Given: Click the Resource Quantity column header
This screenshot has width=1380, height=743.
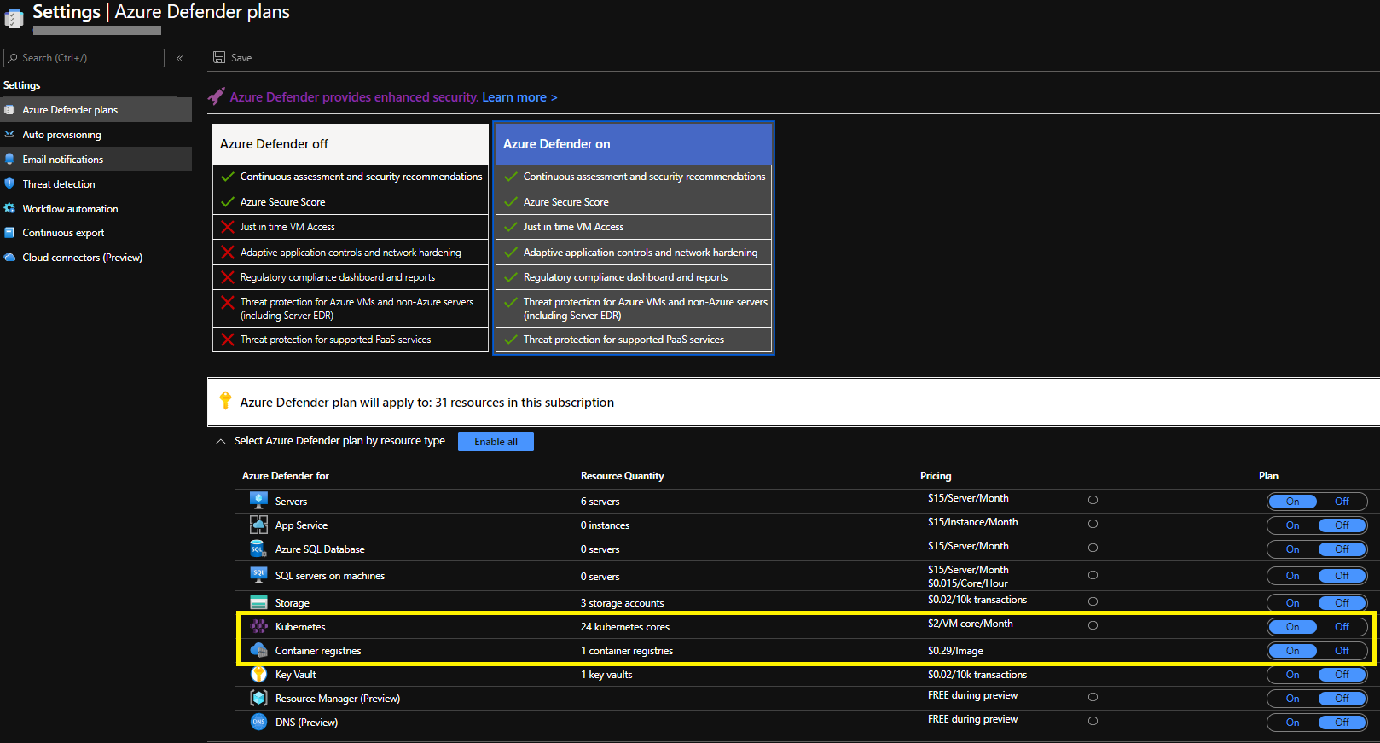Looking at the screenshot, I should (x=623, y=476).
